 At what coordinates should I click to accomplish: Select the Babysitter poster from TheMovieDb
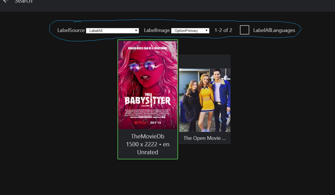[148, 85]
